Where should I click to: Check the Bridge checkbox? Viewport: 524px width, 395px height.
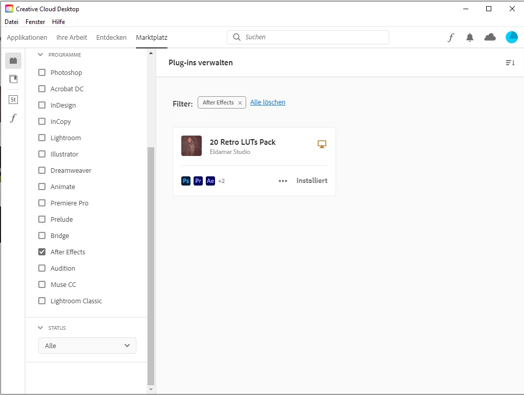click(x=42, y=236)
